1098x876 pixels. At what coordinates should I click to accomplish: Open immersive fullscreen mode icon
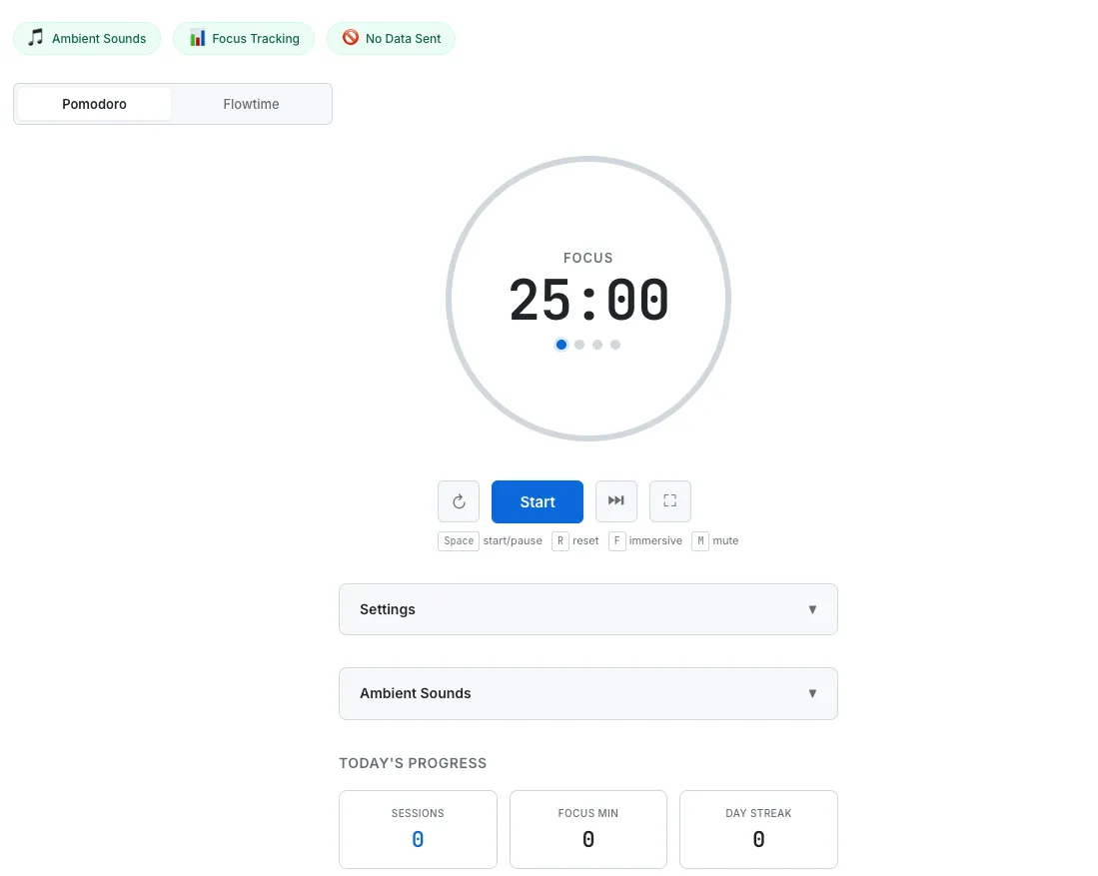[x=669, y=501]
